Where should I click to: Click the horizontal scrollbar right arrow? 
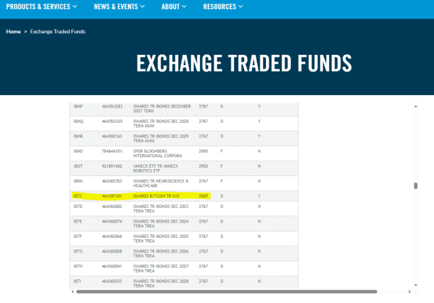pyautogui.click(x=410, y=292)
